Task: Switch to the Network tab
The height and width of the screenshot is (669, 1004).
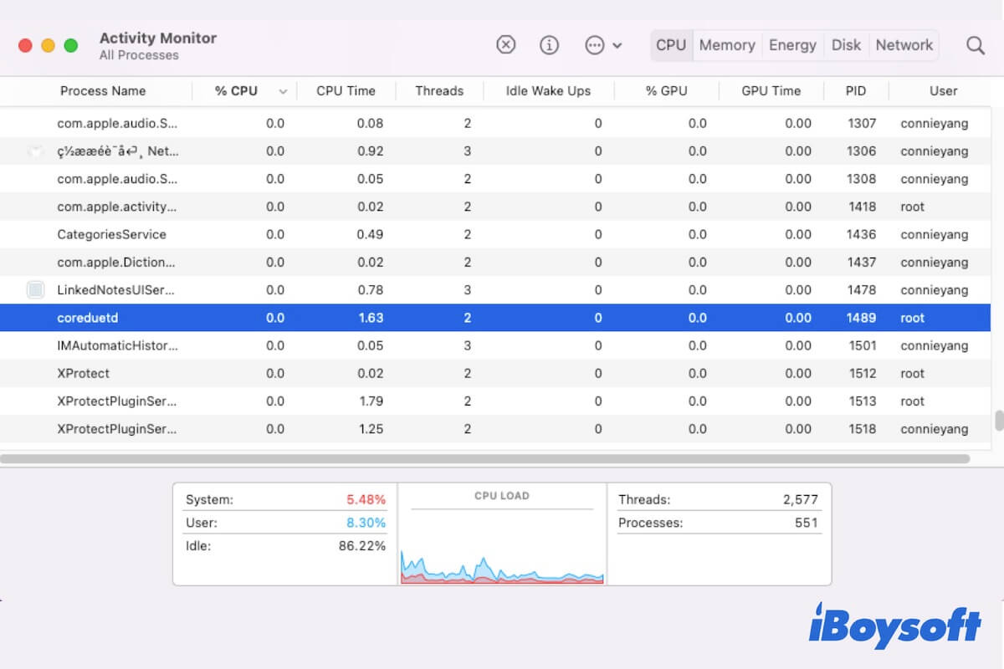Action: coord(904,45)
